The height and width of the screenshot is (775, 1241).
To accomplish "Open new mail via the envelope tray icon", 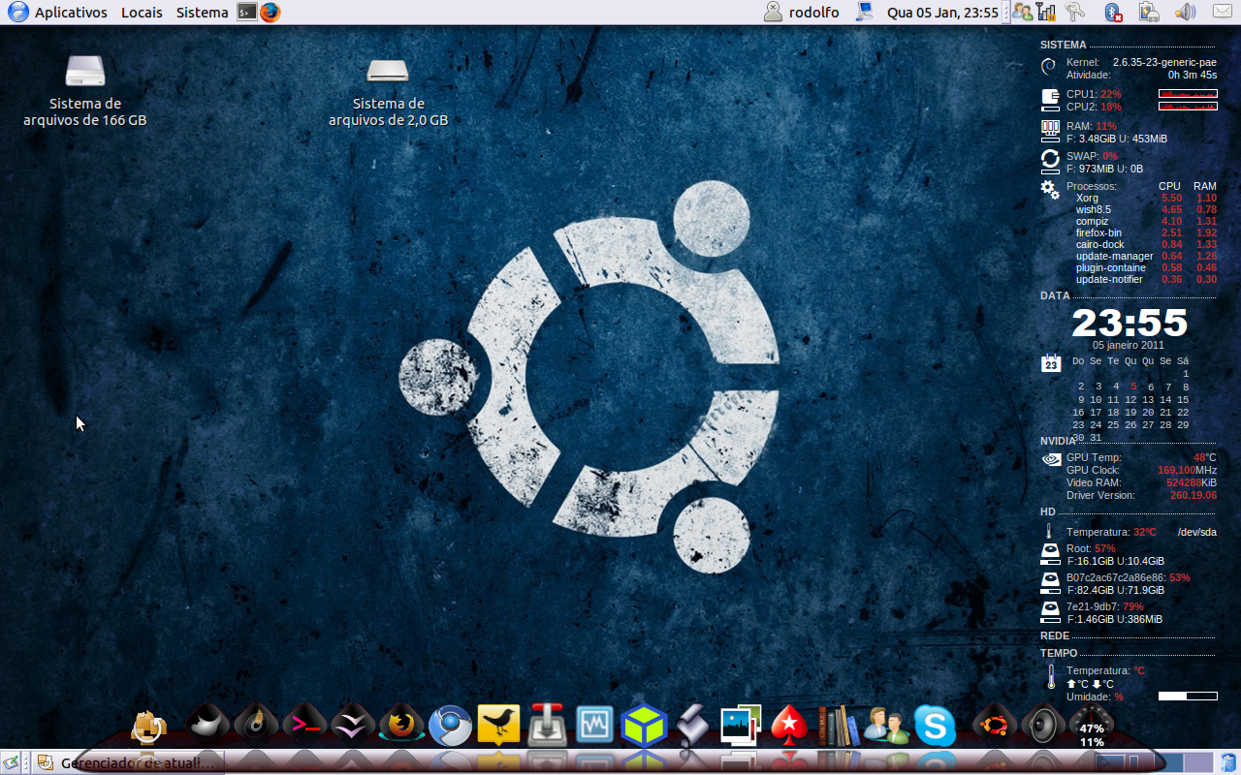I will click(1222, 12).
